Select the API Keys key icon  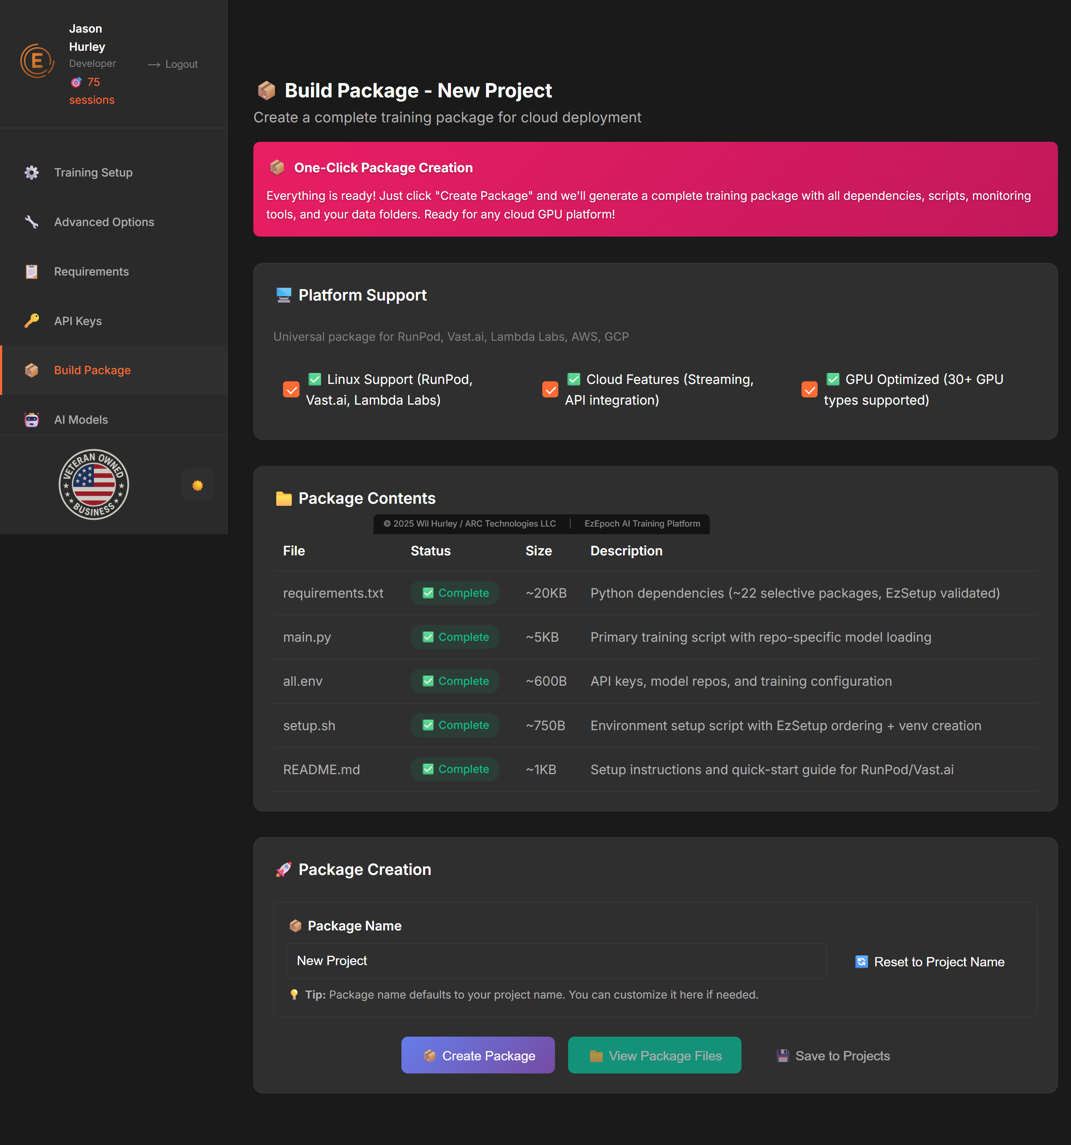[32, 321]
